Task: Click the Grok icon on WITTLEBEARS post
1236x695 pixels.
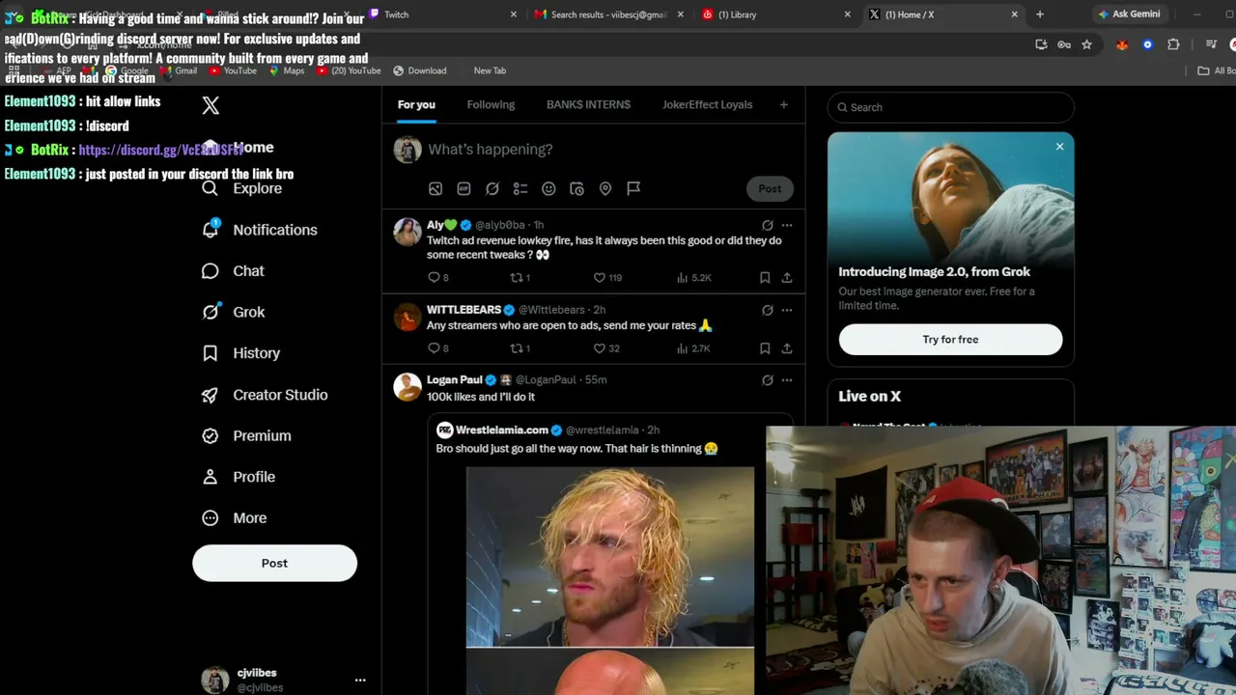Action: tap(767, 310)
